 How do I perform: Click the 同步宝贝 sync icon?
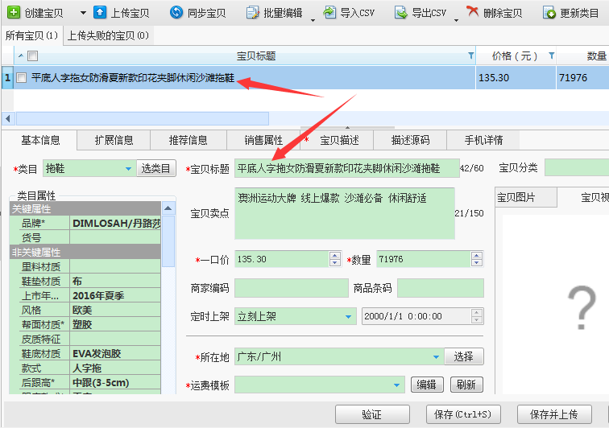[x=176, y=13]
